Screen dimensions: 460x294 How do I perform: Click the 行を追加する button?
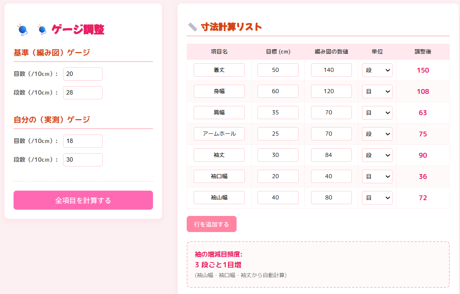212,224
